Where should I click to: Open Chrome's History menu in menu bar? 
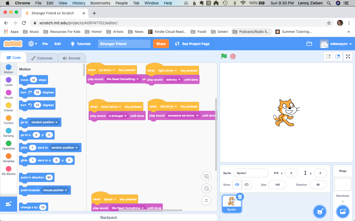tap(79, 3)
